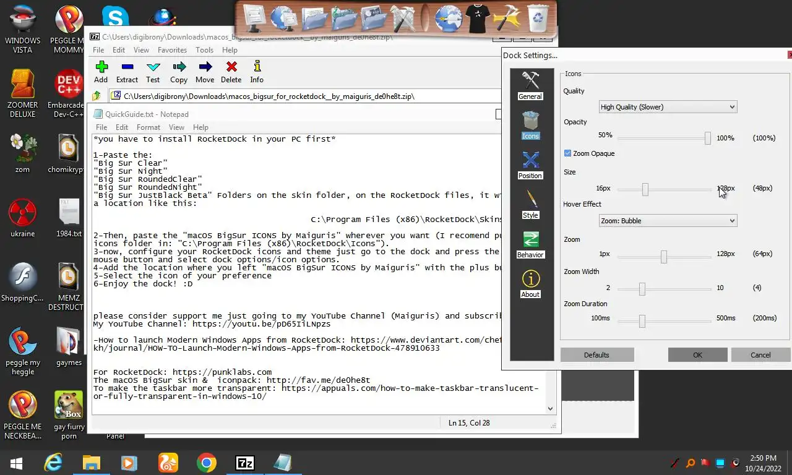The image size is (792, 475).
Task: Click the Recycle Bin icon in RocketDock
Action: click(x=538, y=19)
